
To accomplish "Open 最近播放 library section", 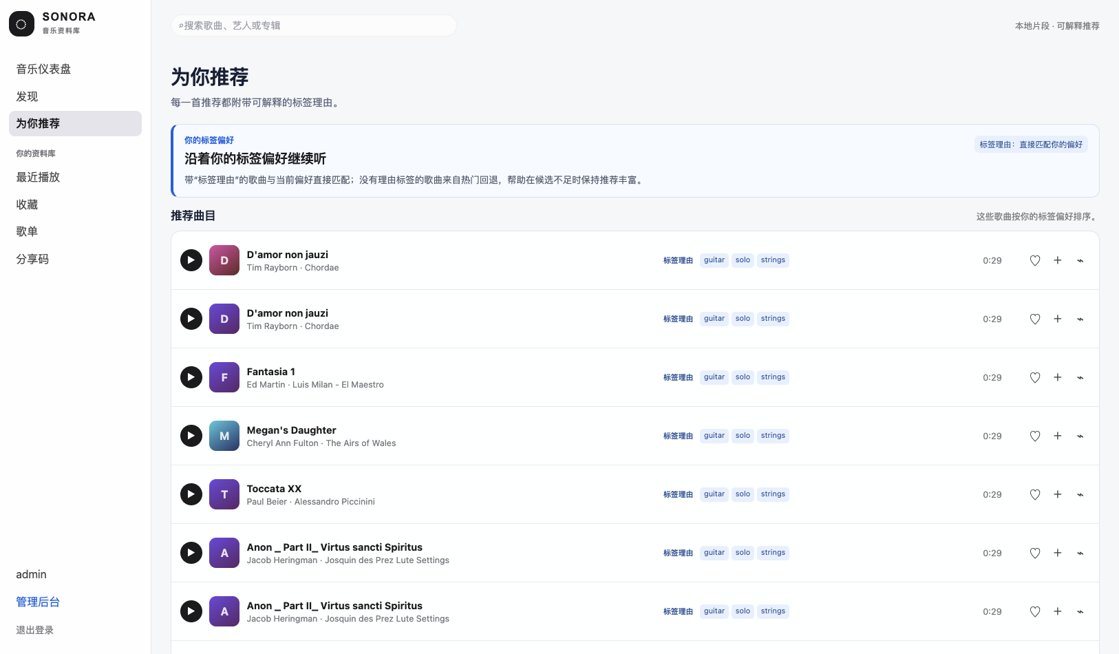I will point(75,177).
